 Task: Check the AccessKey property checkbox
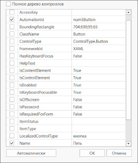(x=12, y=12)
